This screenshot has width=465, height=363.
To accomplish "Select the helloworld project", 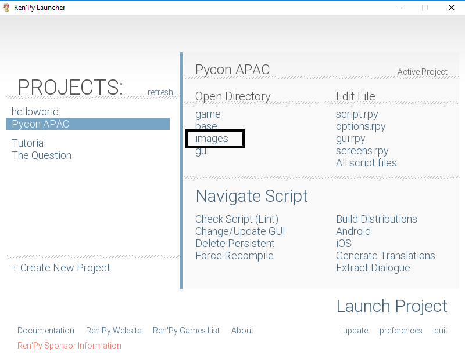I will (35, 112).
